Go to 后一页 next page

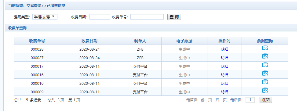pos(221,100)
